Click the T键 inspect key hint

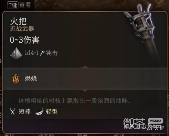(13, 5)
